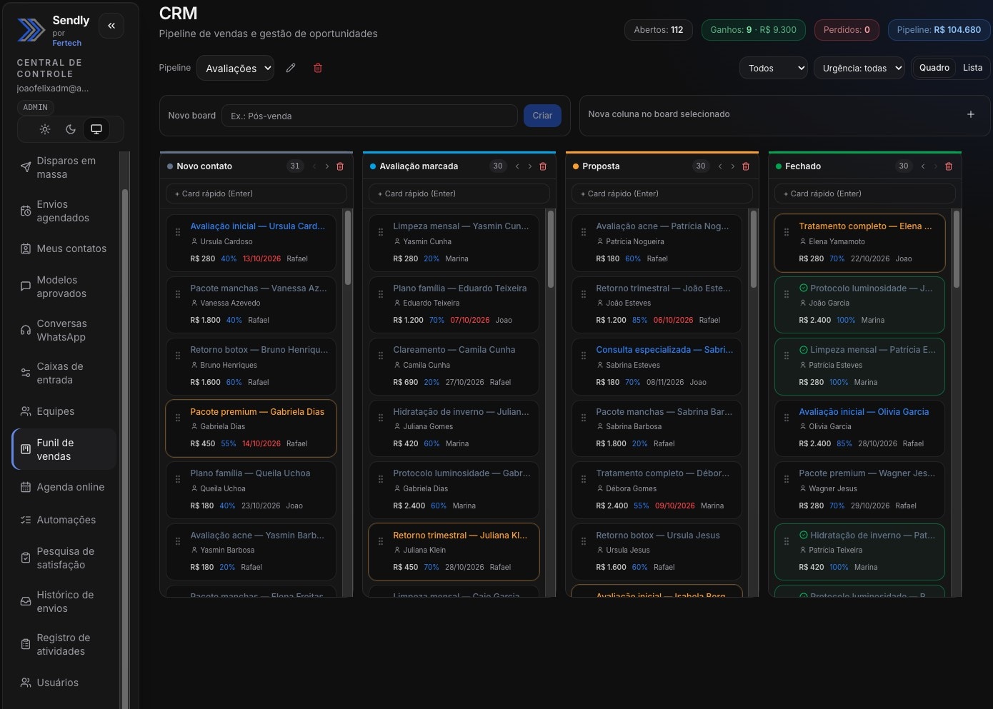Image resolution: width=993 pixels, height=709 pixels.
Task: Collapse the sidebar with double-chevron button
Action: point(111,26)
